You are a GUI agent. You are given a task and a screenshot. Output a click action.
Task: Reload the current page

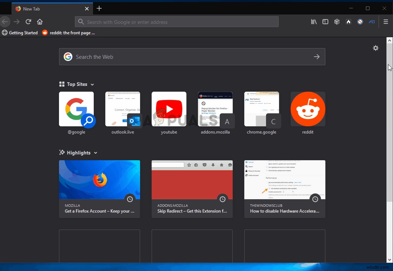tap(28, 22)
